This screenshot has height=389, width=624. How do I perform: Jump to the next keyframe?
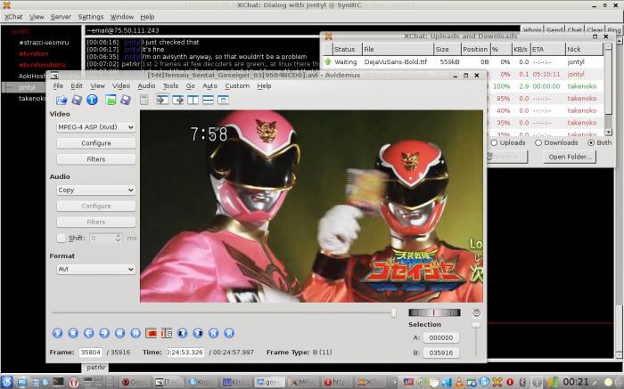coord(135,333)
